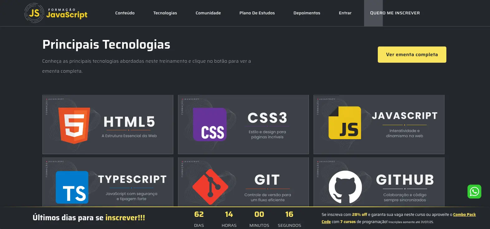Open the Comunidade menu link

coord(208,13)
